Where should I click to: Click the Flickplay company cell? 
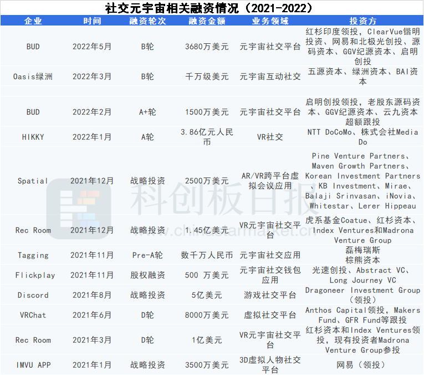click(35, 276)
